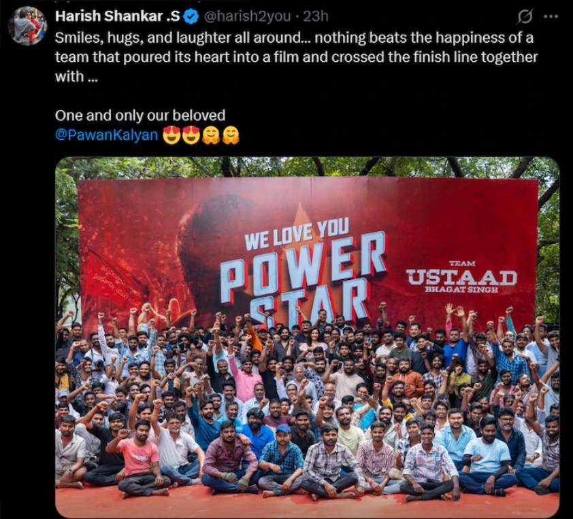
Task: Click the Team Ustaad Bhagat Singh logo
Action: [461, 277]
